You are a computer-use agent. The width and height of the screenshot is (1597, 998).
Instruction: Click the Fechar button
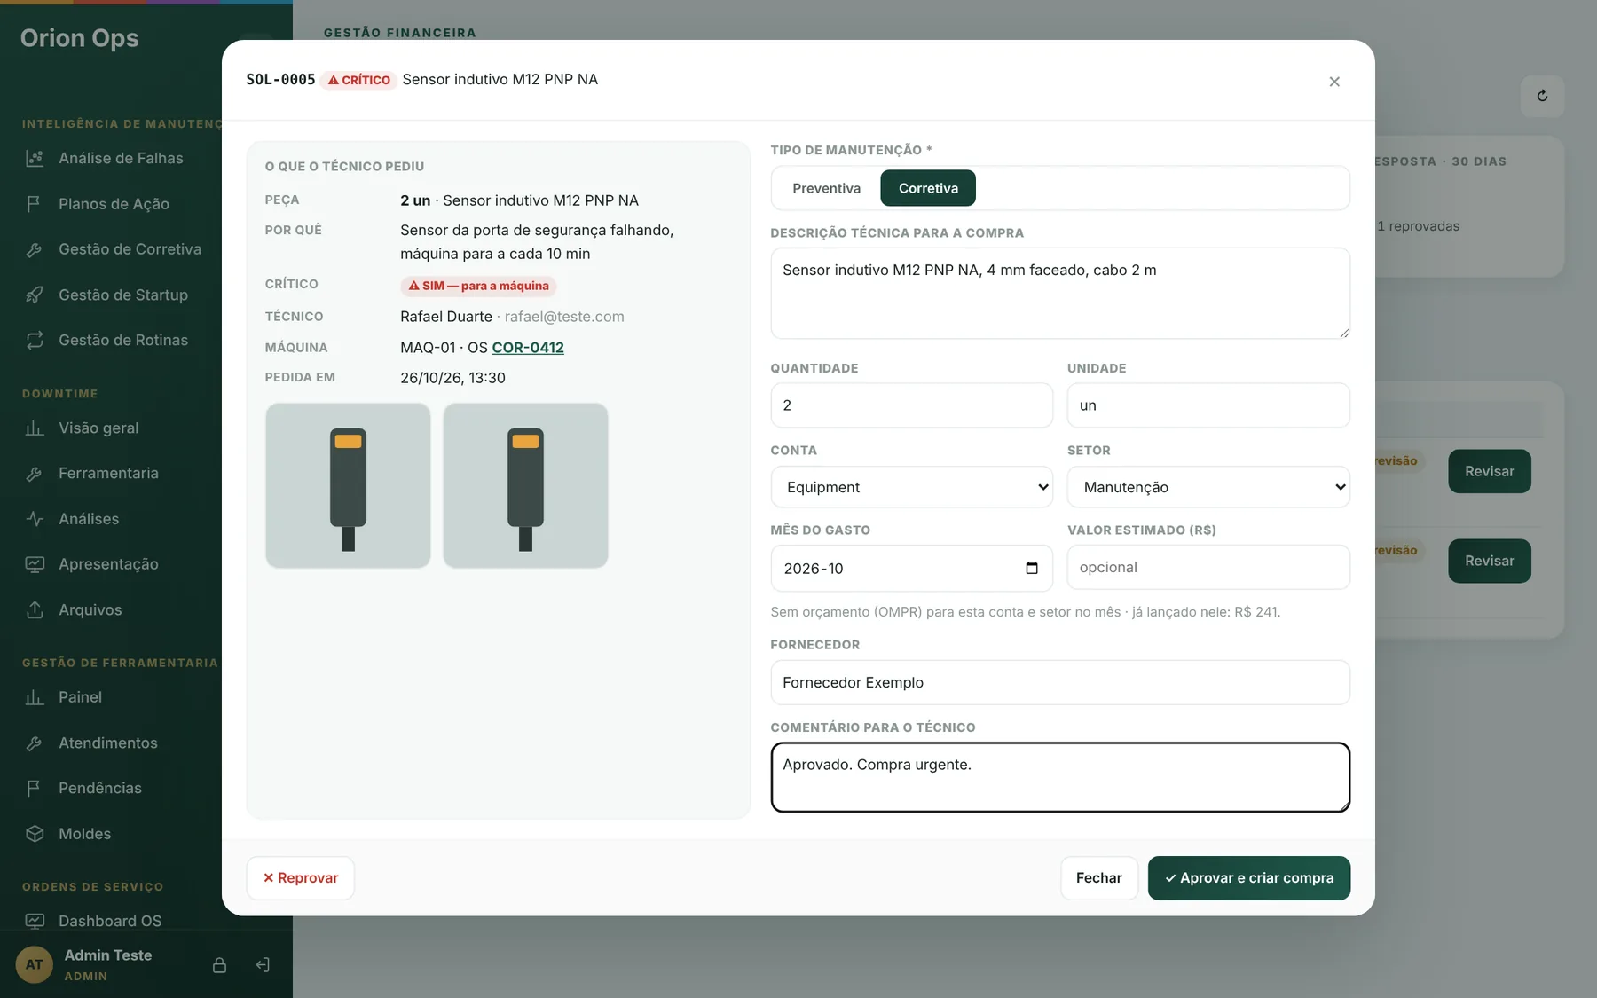coord(1099,878)
